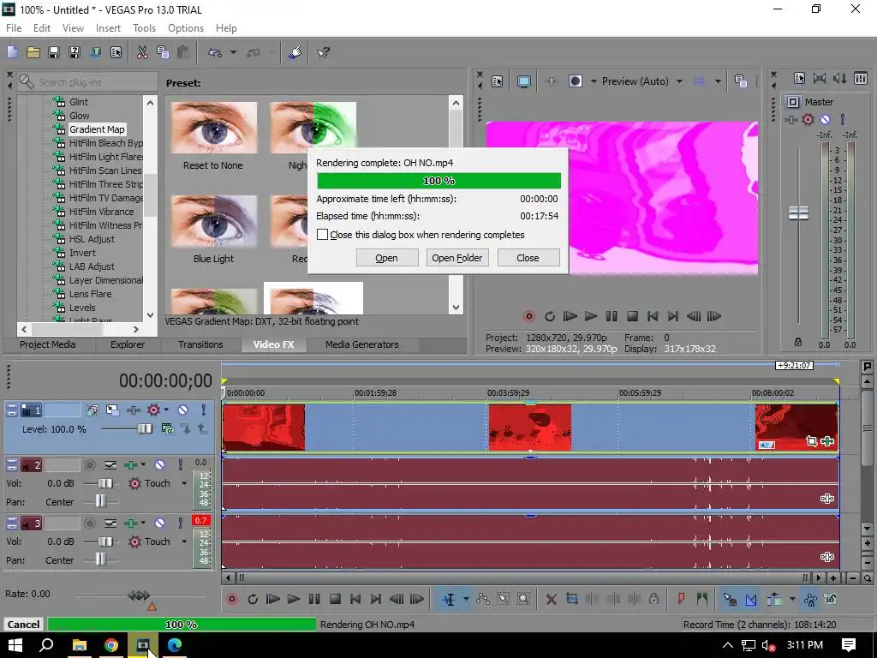Image resolution: width=877 pixels, height=658 pixels.
Task: Expand the Undo history dropdown arrow
Action: coord(233,52)
